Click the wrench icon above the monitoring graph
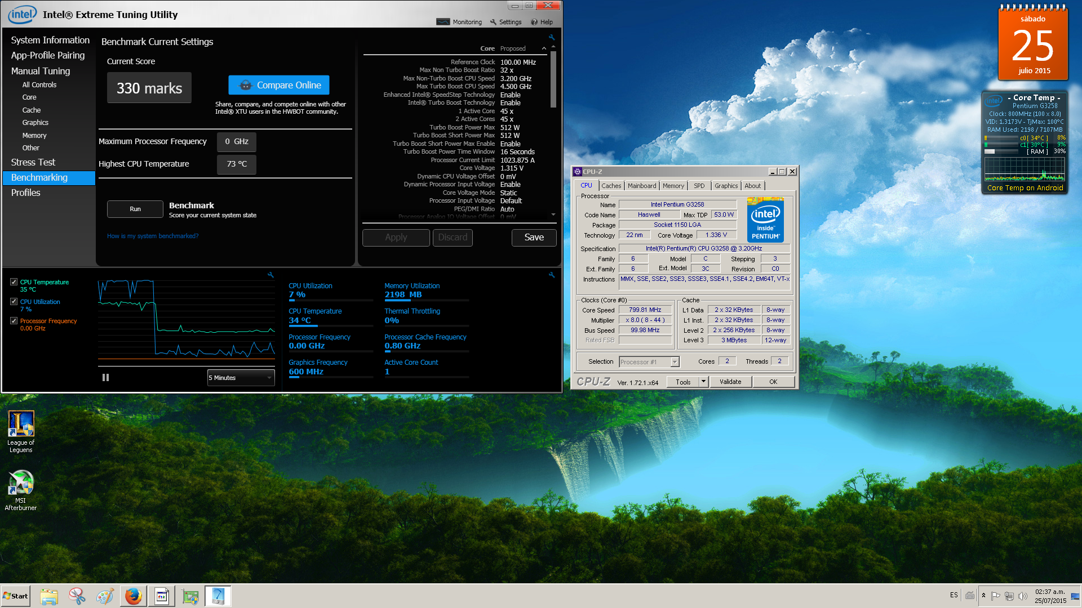Screen dimensions: 1082x608 270,275
